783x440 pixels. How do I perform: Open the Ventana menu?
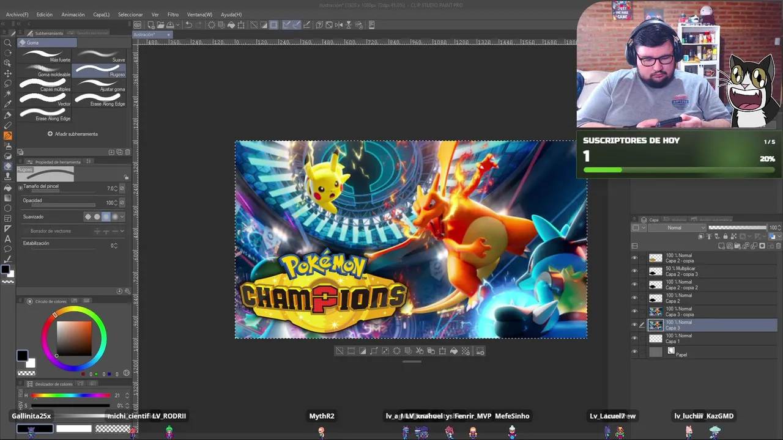point(199,14)
